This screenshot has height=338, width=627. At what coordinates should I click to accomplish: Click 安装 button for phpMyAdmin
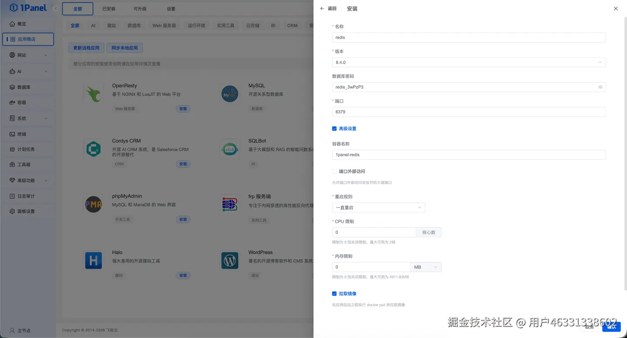click(183, 219)
